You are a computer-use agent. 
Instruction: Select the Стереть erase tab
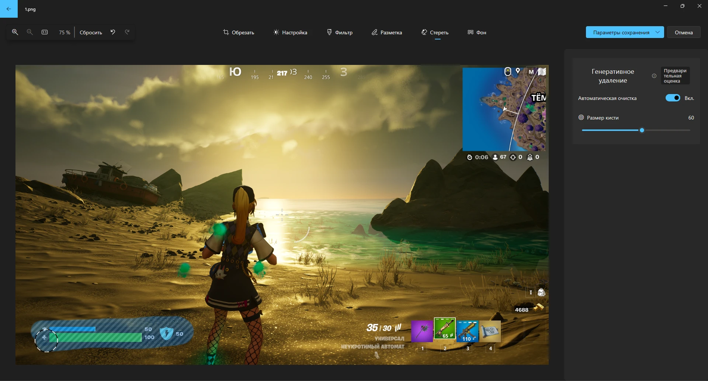(x=435, y=32)
